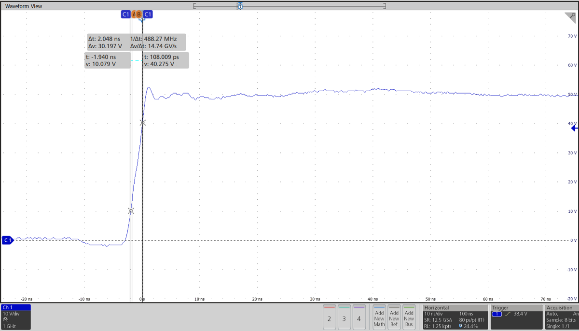Click the C1 waveform ground handle
This screenshot has height=331, width=579.
(7, 240)
